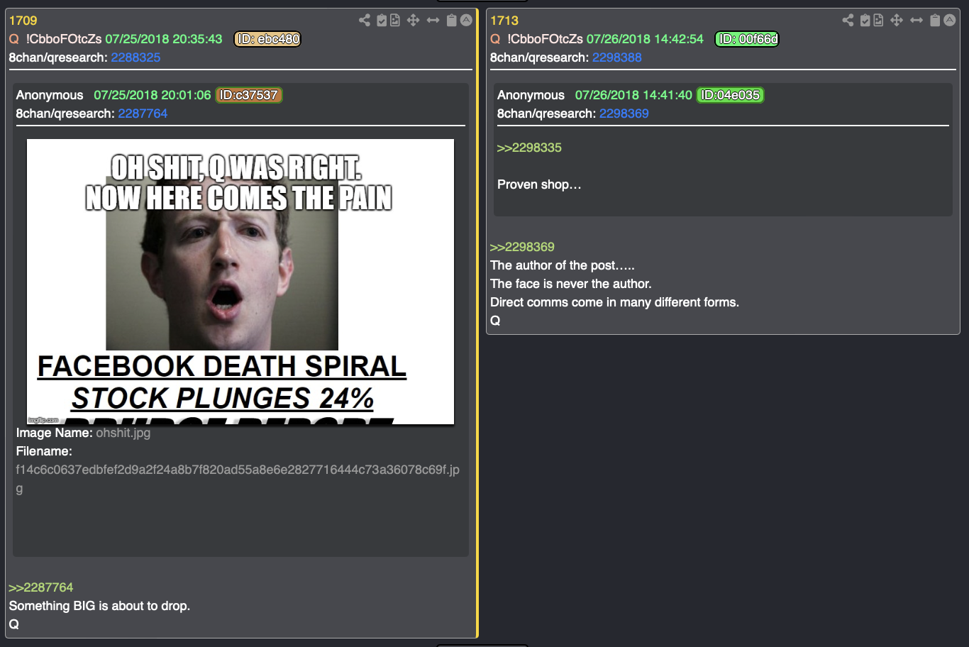Collapse post 1709 with the up-arrow circle
This screenshot has width=969, height=647.
466,20
